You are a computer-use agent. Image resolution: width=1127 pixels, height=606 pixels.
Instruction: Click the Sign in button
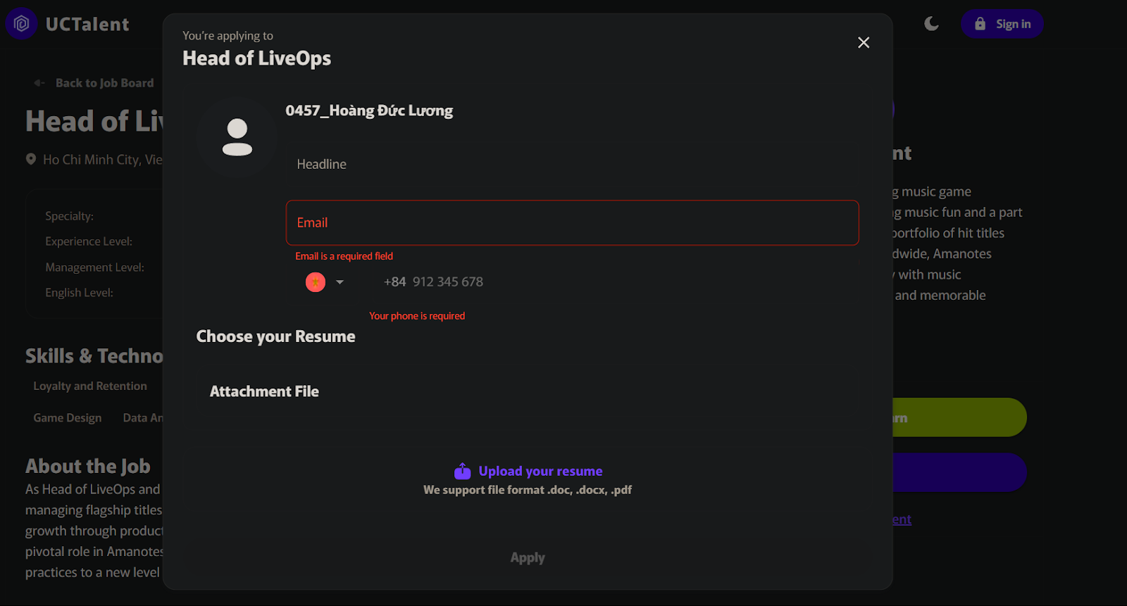click(1002, 24)
